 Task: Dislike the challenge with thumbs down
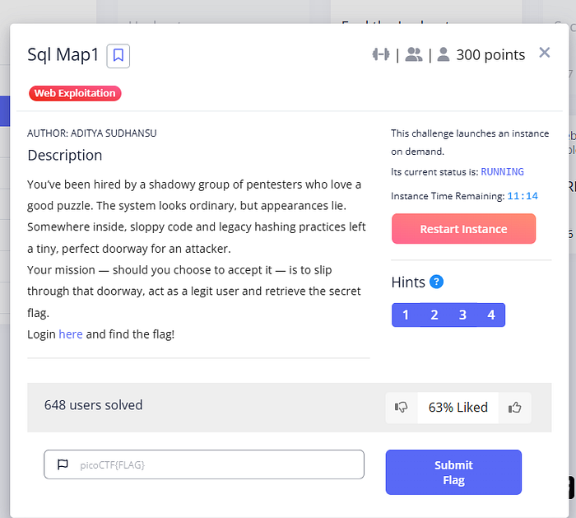coord(402,408)
